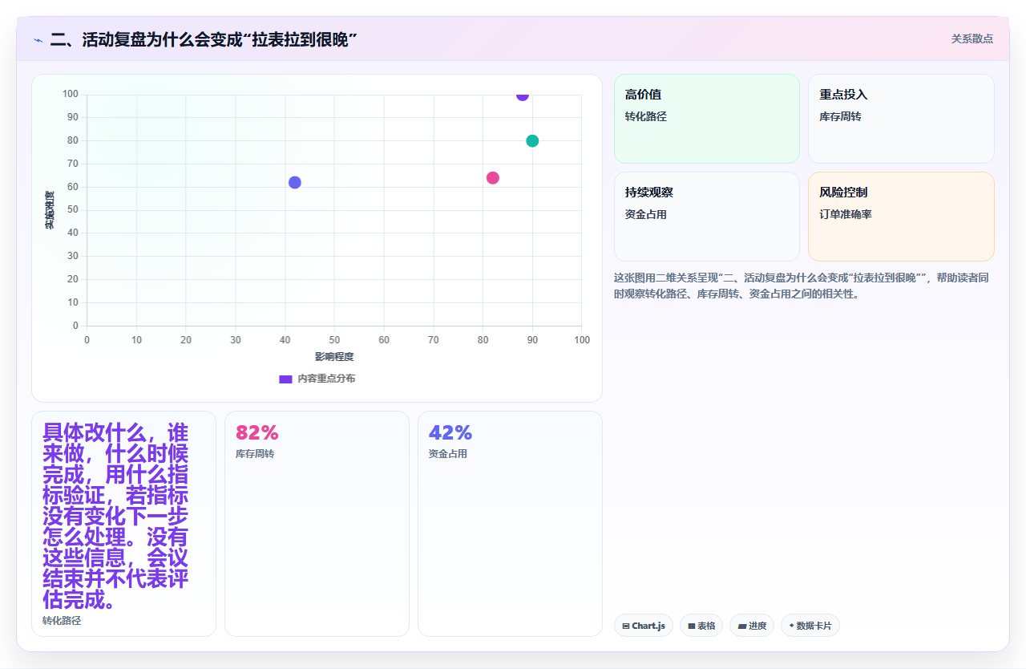Click the slide title 活动复盘为什么会变成
This screenshot has width=1026, height=669.
tap(204, 39)
